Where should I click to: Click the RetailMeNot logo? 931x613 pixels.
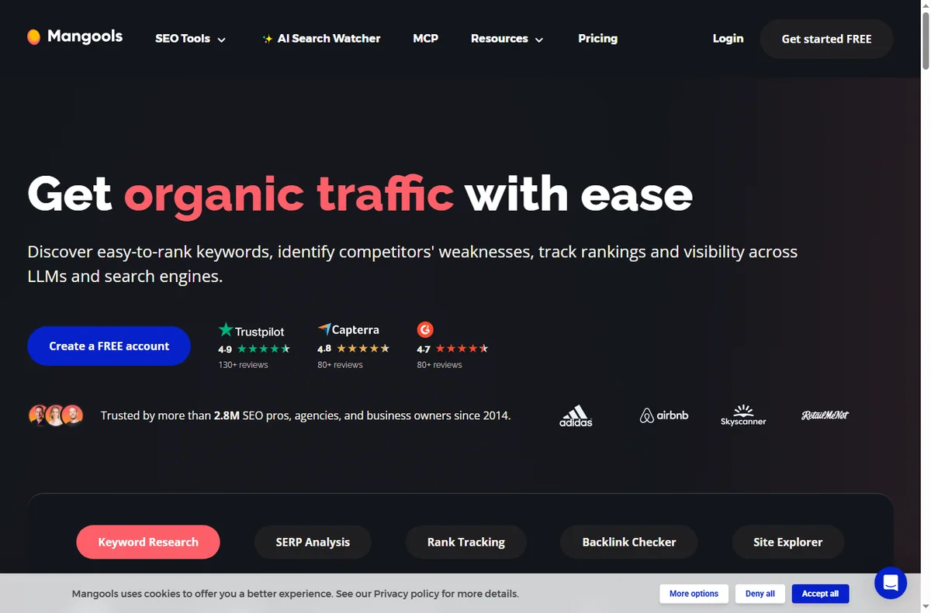coord(825,415)
